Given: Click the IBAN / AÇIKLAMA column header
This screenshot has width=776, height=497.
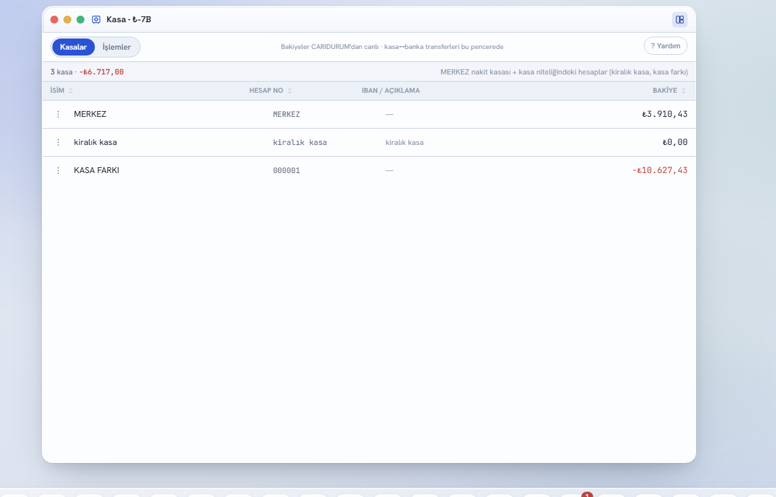Looking at the screenshot, I should (391, 90).
